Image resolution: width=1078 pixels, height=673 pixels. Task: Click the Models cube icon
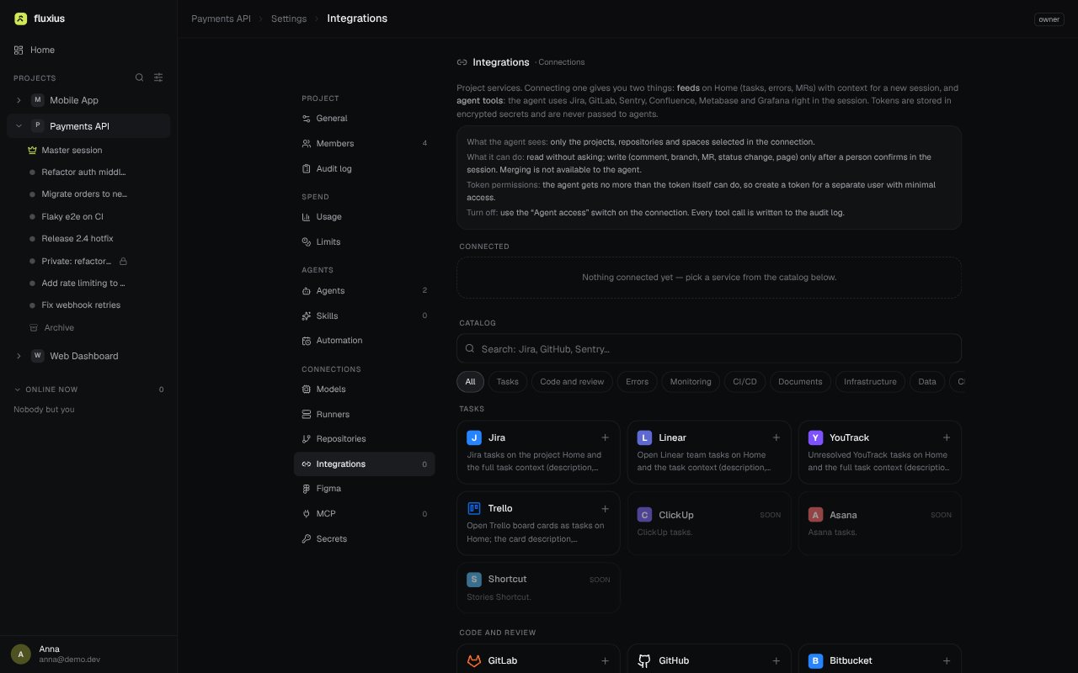[x=307, y=389]
